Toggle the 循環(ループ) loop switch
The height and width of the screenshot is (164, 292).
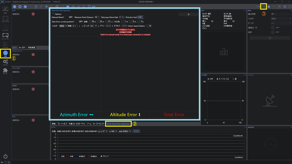[275, 27]
